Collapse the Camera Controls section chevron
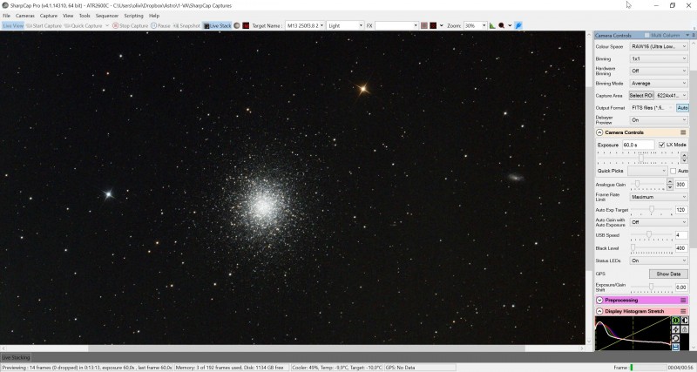Image resolution: width=697 pixels, height=372 pixels. (599, 132)
